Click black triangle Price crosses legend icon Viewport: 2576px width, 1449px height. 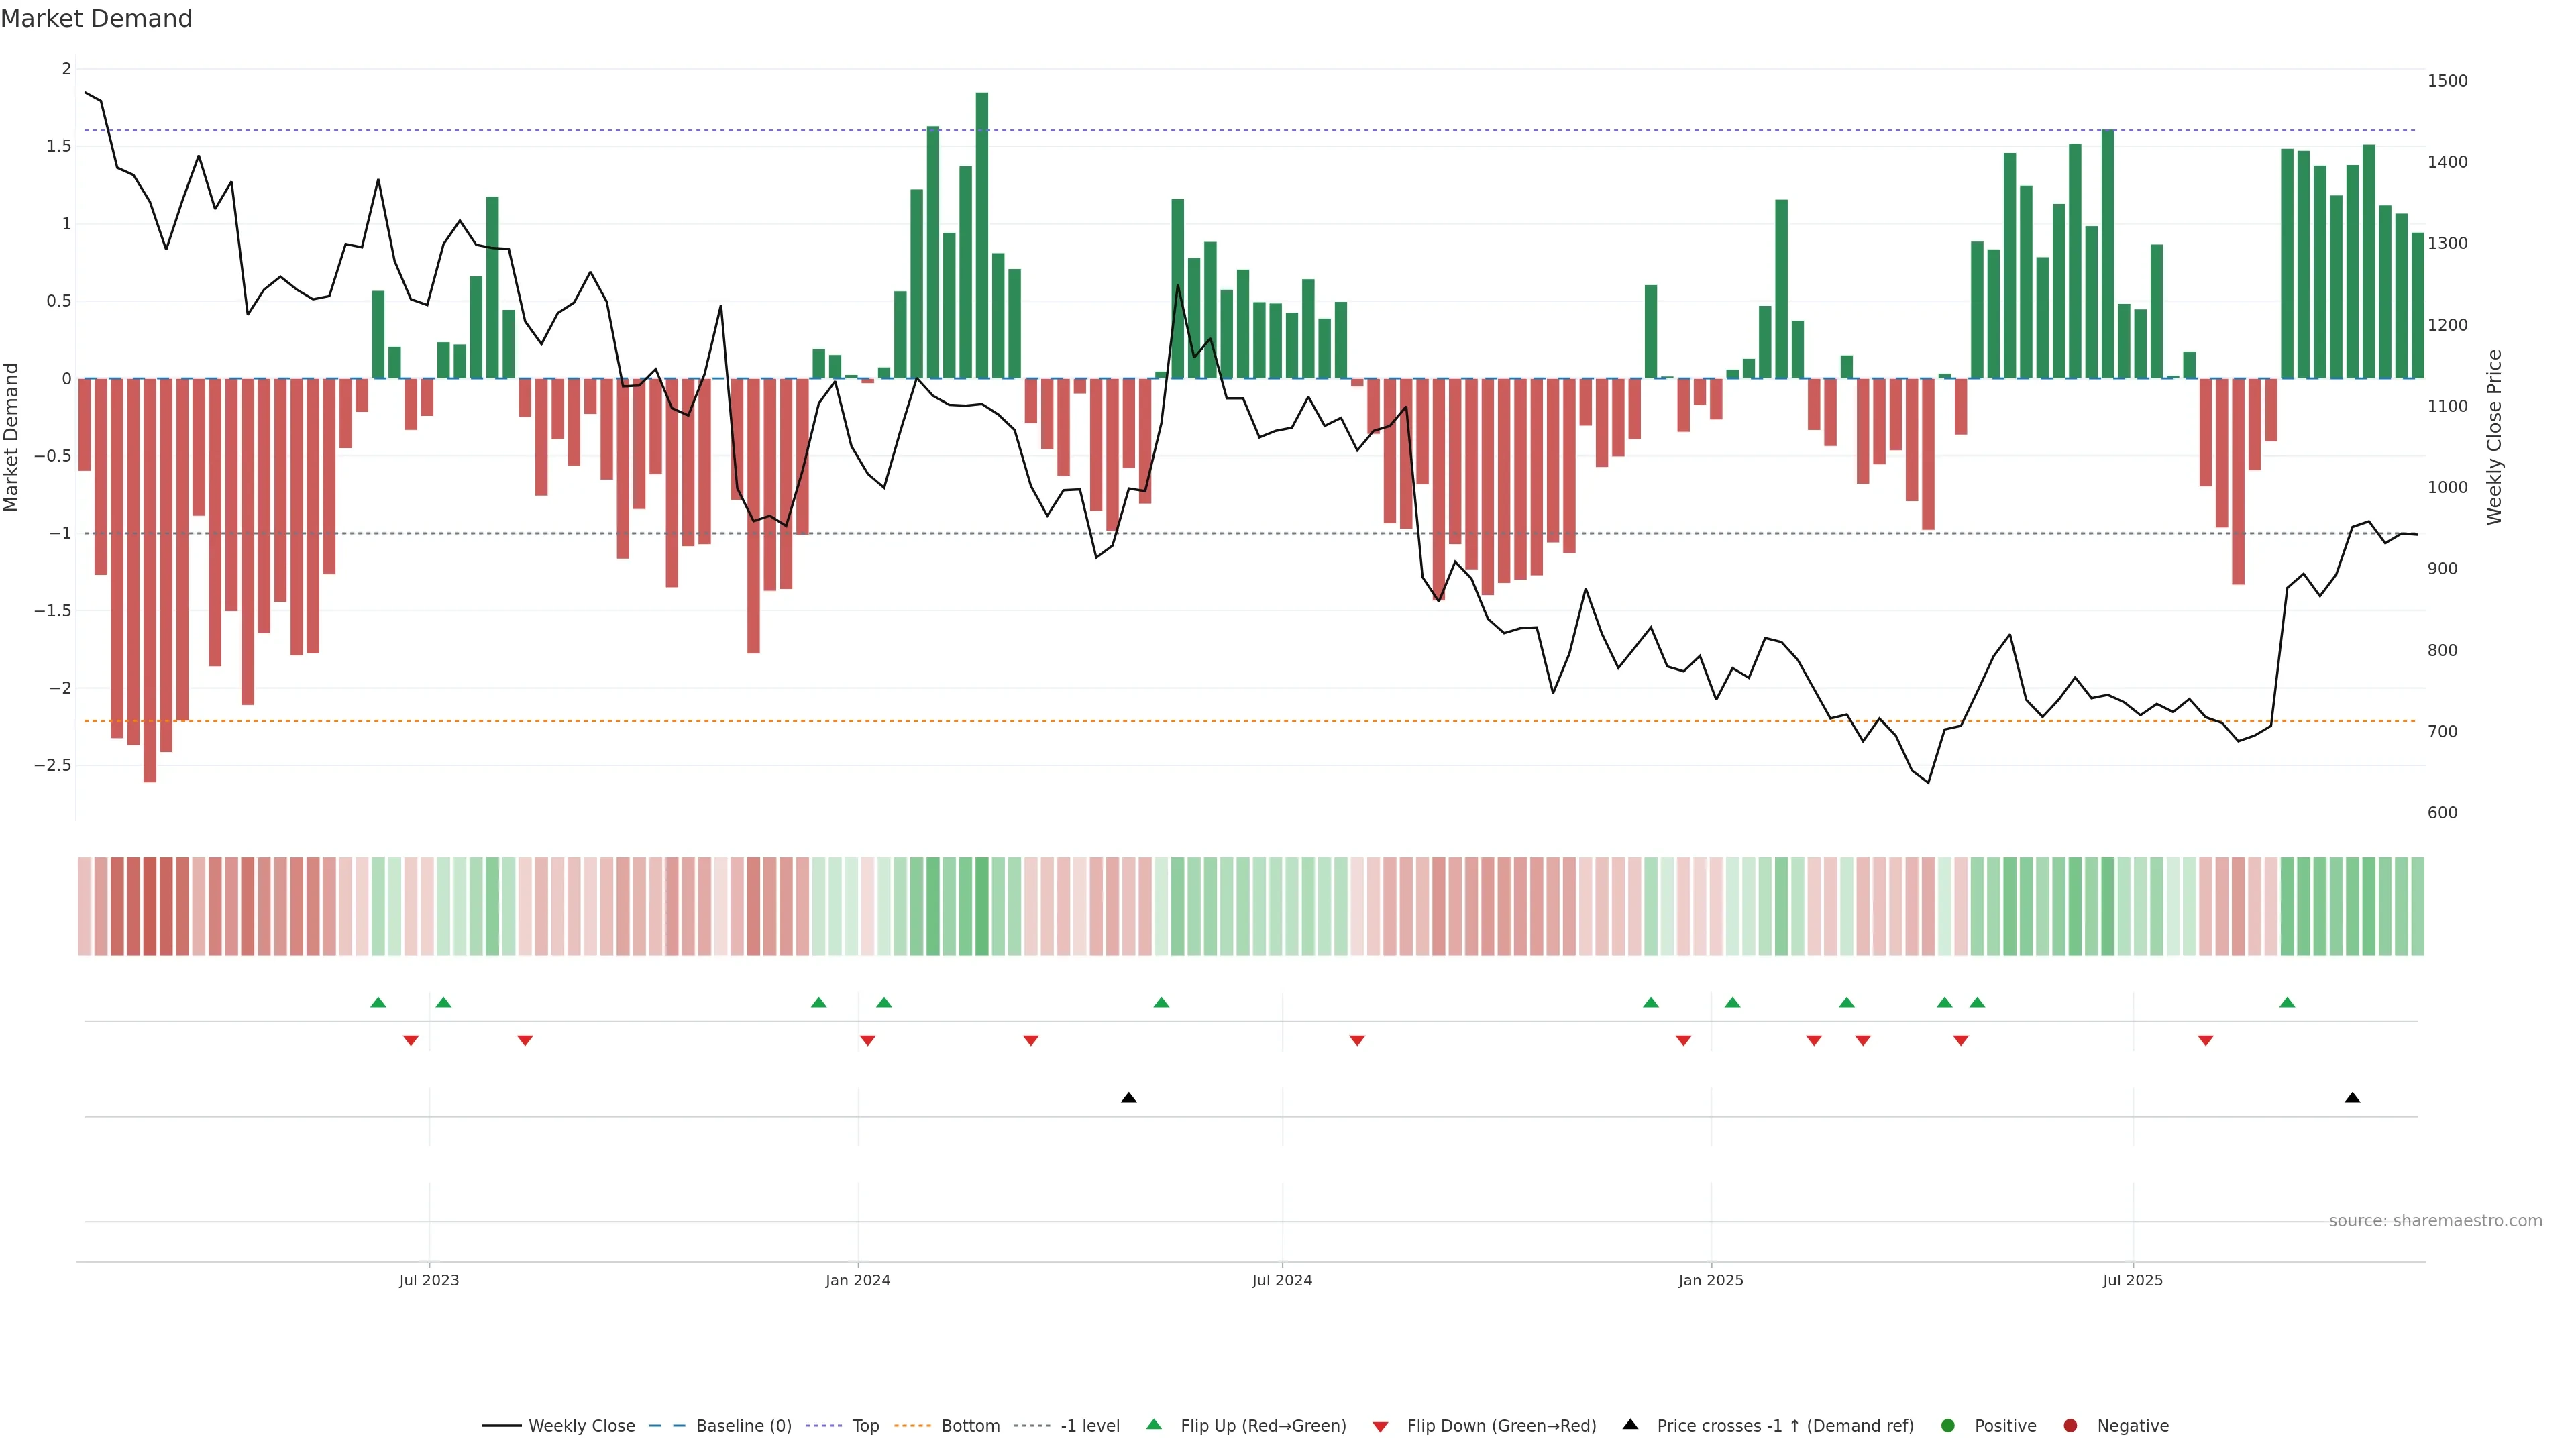point(1630,1425)
